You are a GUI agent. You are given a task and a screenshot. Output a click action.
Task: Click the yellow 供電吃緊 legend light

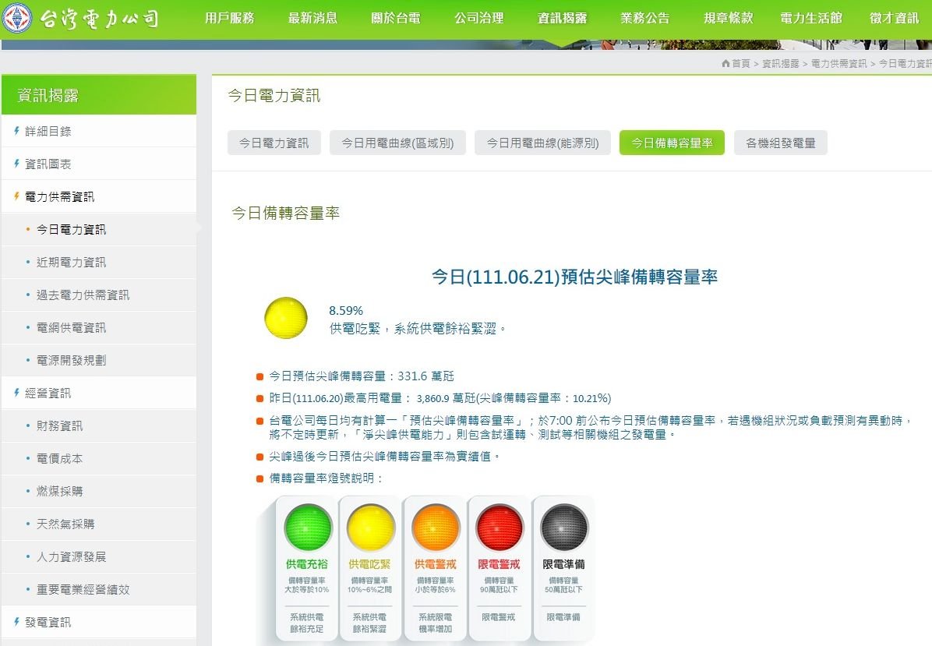click(x=370, y=527)
